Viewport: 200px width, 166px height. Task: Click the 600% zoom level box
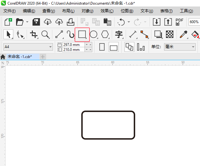pos(194,22)
